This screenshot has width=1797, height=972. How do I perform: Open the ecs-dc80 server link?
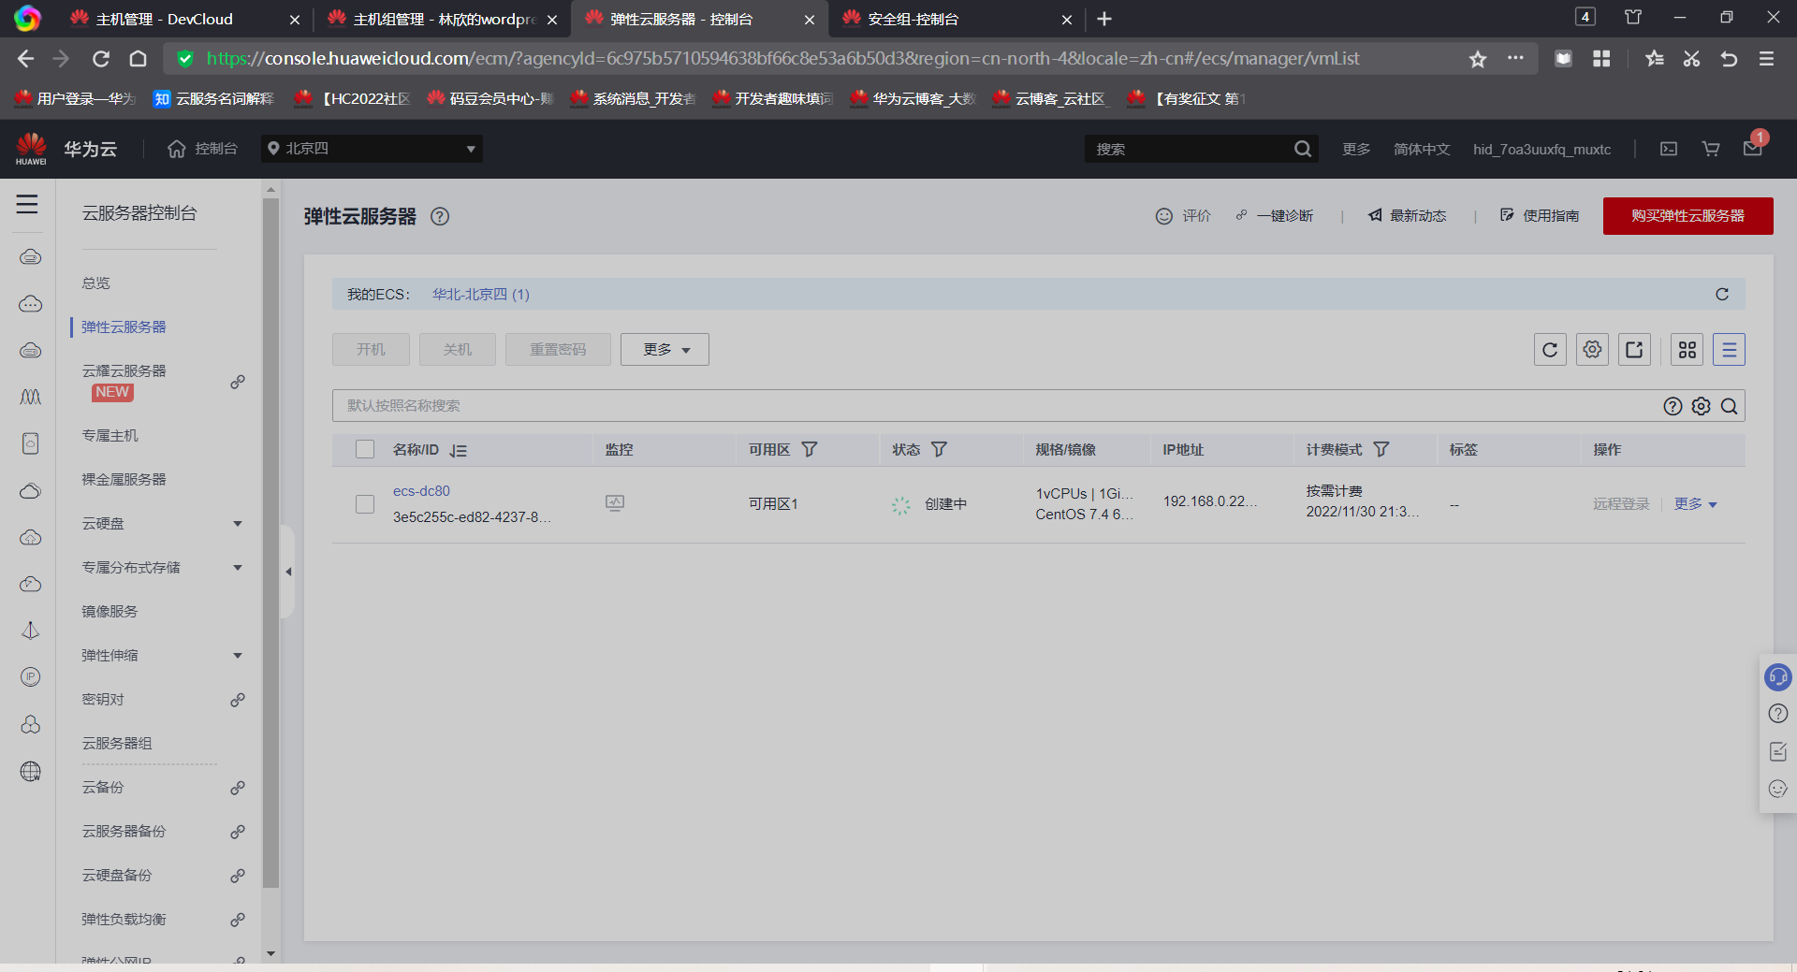(421, 491)
